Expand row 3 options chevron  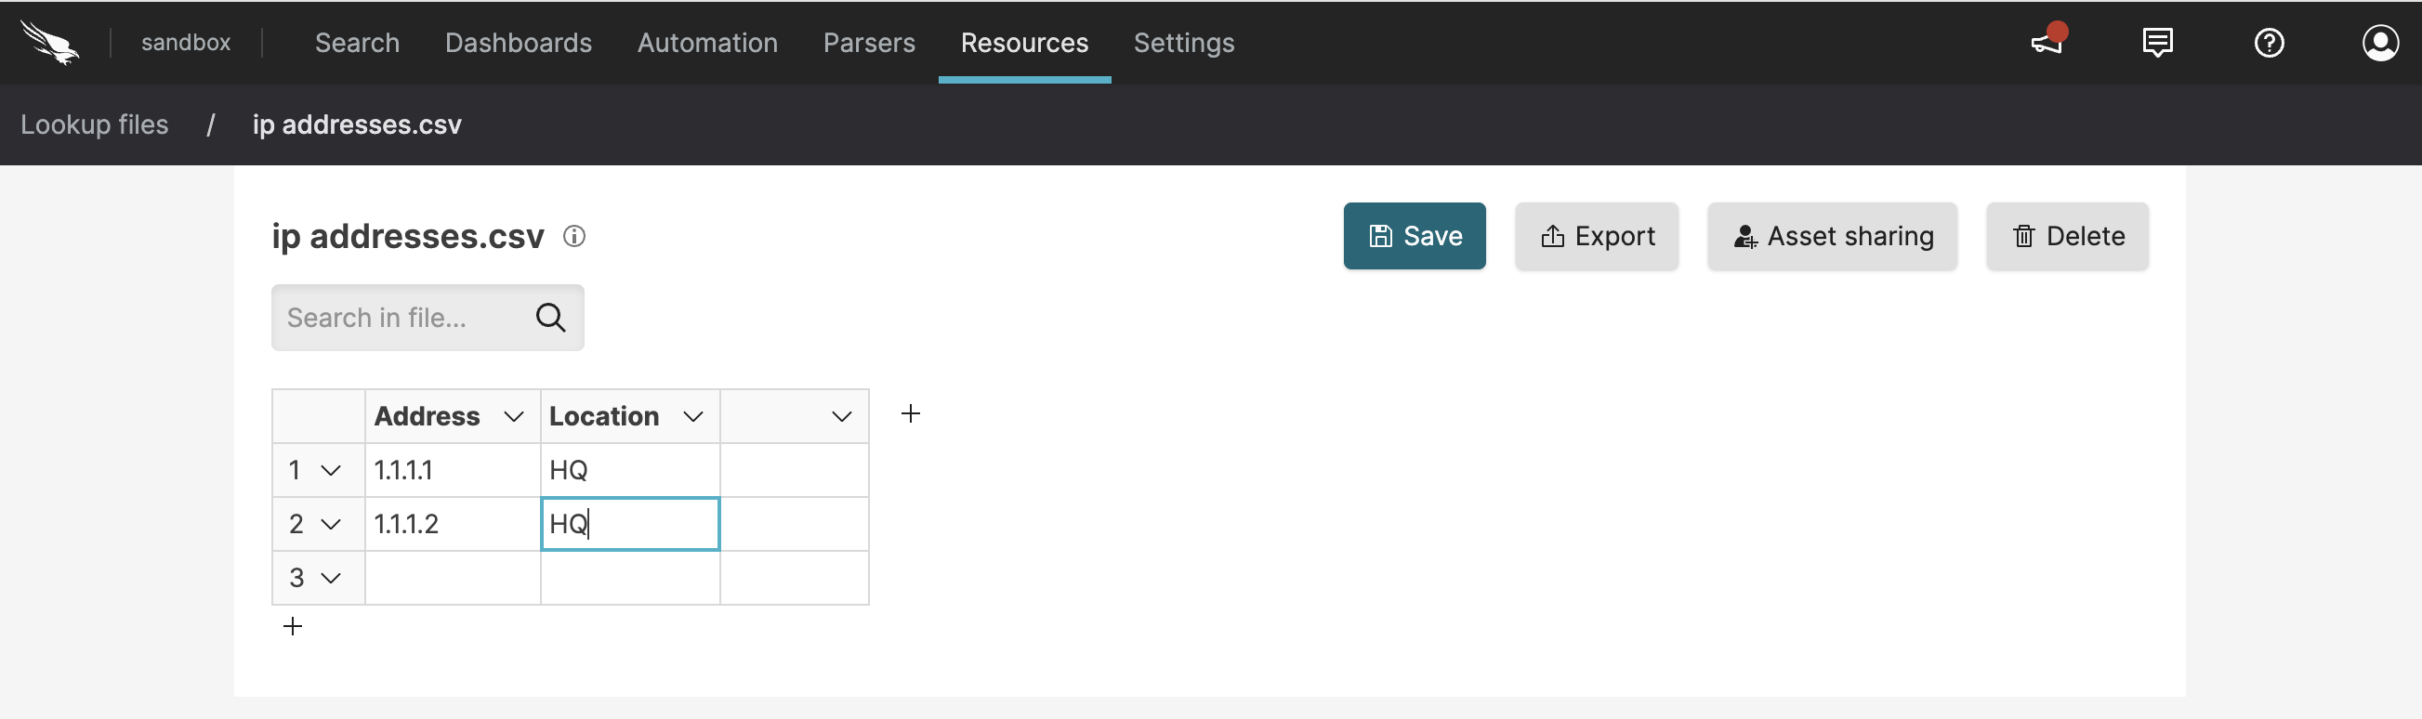[331, 578]
